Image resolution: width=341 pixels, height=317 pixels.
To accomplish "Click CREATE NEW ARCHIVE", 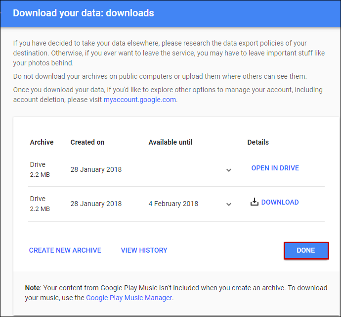I will click(65, 250).
